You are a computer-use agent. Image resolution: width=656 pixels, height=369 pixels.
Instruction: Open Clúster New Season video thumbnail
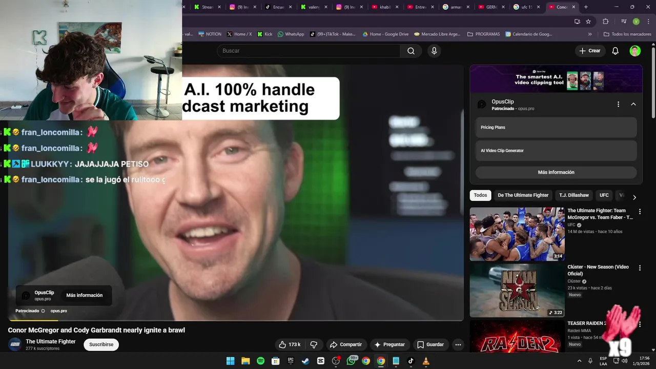pyautogui.click(x=517, y=291)
